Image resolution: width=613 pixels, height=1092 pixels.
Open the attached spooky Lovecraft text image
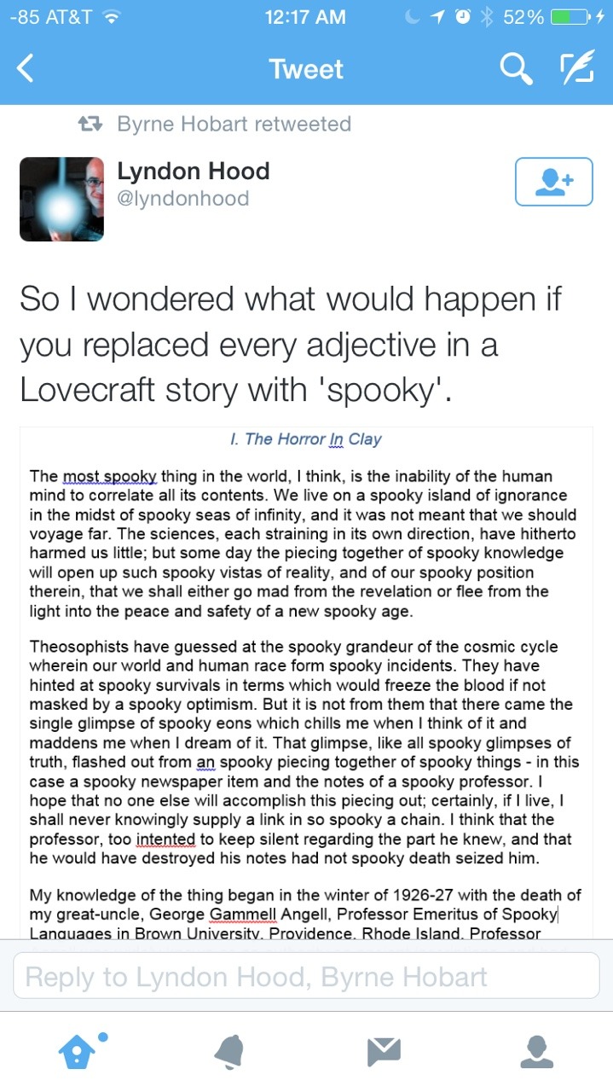306,682
